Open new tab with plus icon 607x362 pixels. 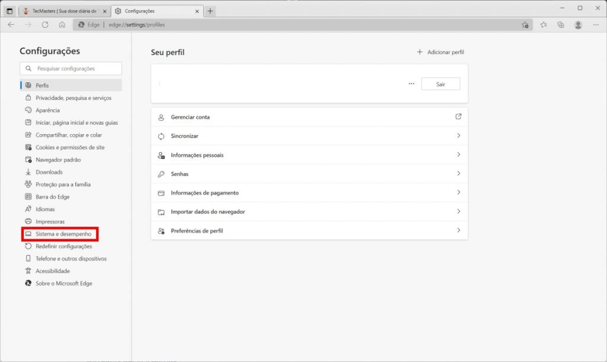pyautogui.click(x=210, y=11)
